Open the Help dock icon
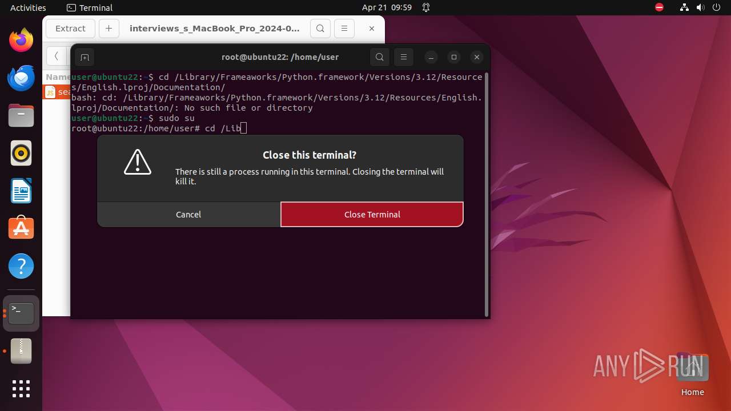731x411 pixels. (21, 266)
